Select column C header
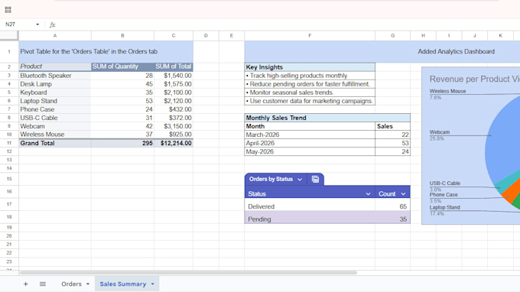Image resolution: width=520 pixels, height=292 pixels. (174, 35)
